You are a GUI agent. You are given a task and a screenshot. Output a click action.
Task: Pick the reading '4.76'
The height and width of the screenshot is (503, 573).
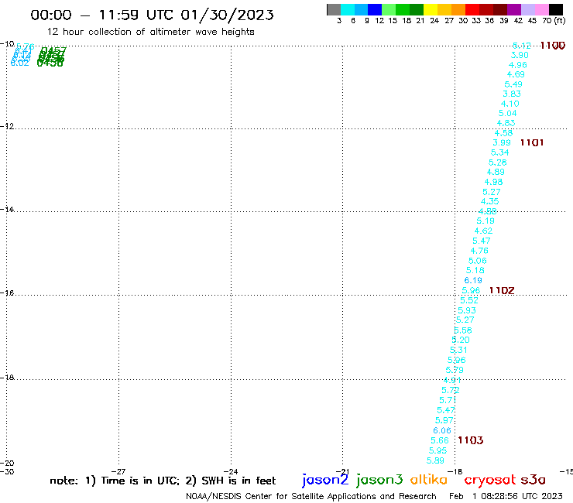[479, 251]
